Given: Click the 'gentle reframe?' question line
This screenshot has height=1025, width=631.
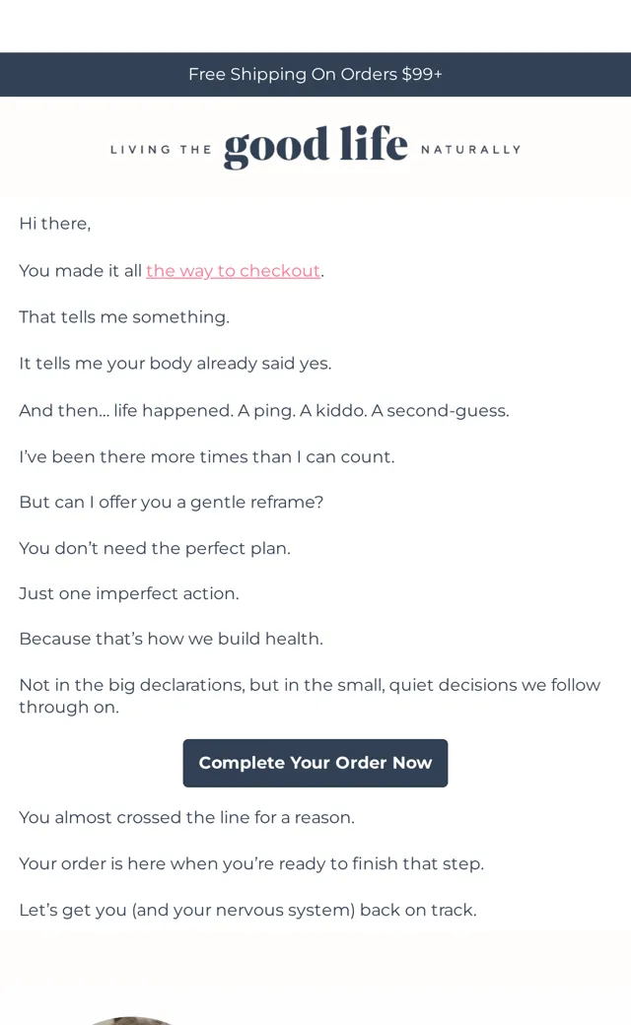Looking at the screenshot, I should 172,502.
